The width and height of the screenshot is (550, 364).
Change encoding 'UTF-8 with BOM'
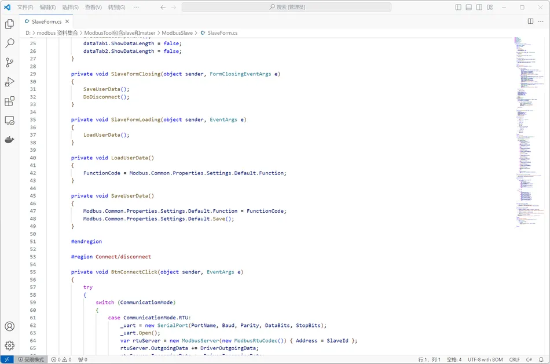(x=485, y=359)
